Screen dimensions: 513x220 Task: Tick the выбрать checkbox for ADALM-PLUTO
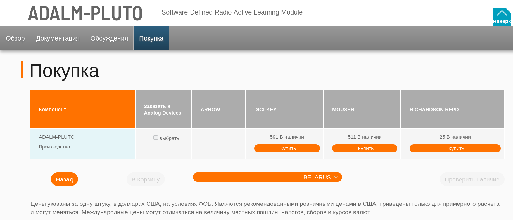click(156, 138)
